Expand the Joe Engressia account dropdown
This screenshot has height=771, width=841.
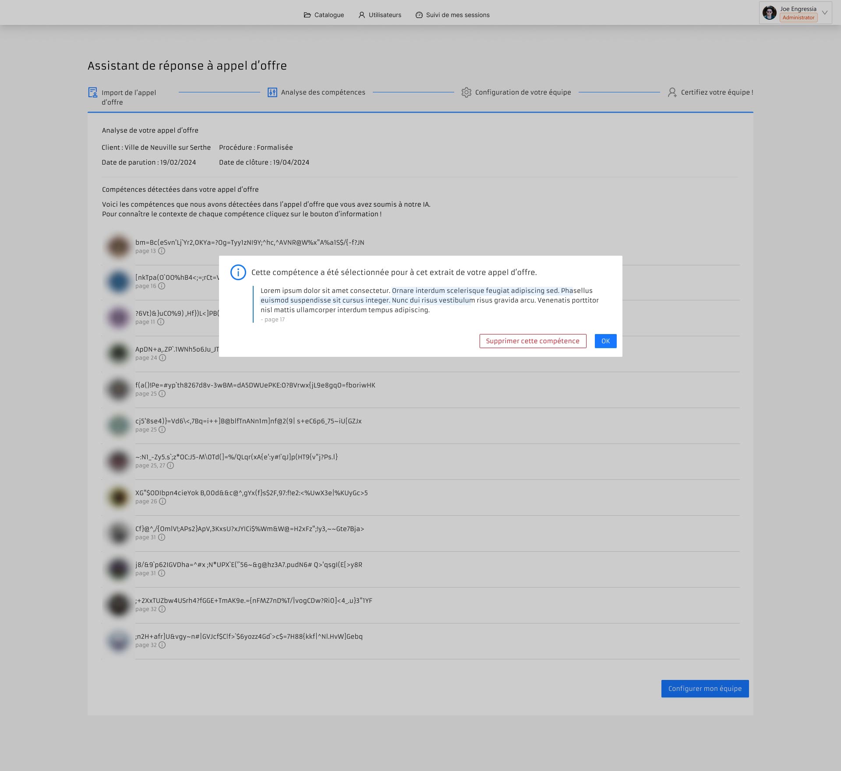(x=825, y=13)
